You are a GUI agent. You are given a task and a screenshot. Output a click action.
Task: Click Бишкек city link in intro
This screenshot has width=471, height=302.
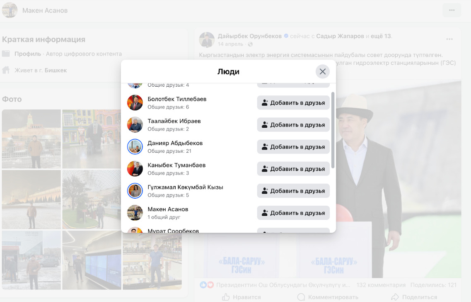56,71
